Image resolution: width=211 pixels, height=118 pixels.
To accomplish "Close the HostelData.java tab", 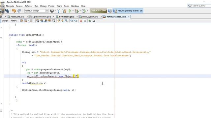I will point(27,17).
